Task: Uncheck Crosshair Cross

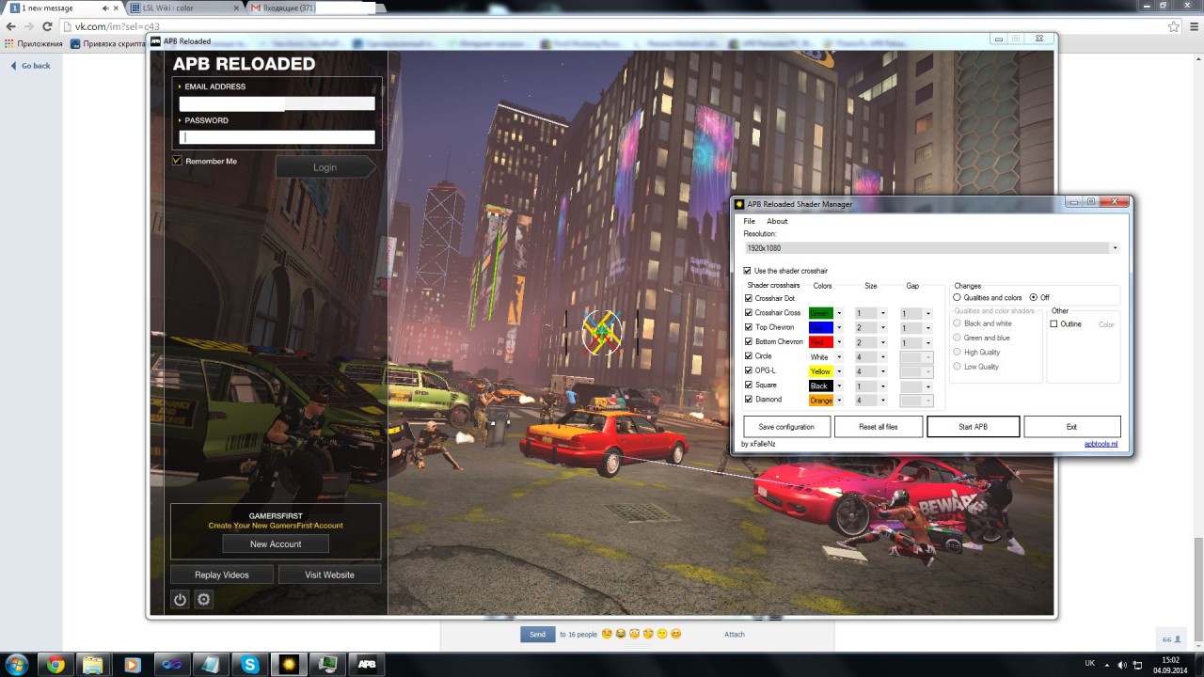Action: click(x=749, y=313)
